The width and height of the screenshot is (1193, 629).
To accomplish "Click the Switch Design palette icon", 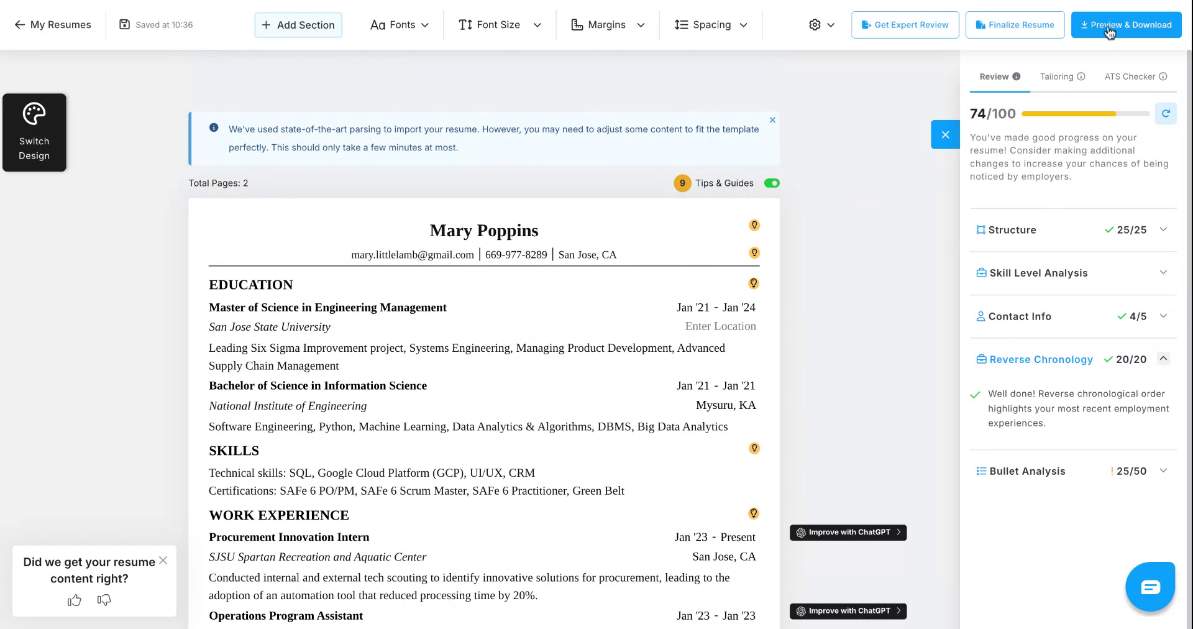I will tap(34, 114).
